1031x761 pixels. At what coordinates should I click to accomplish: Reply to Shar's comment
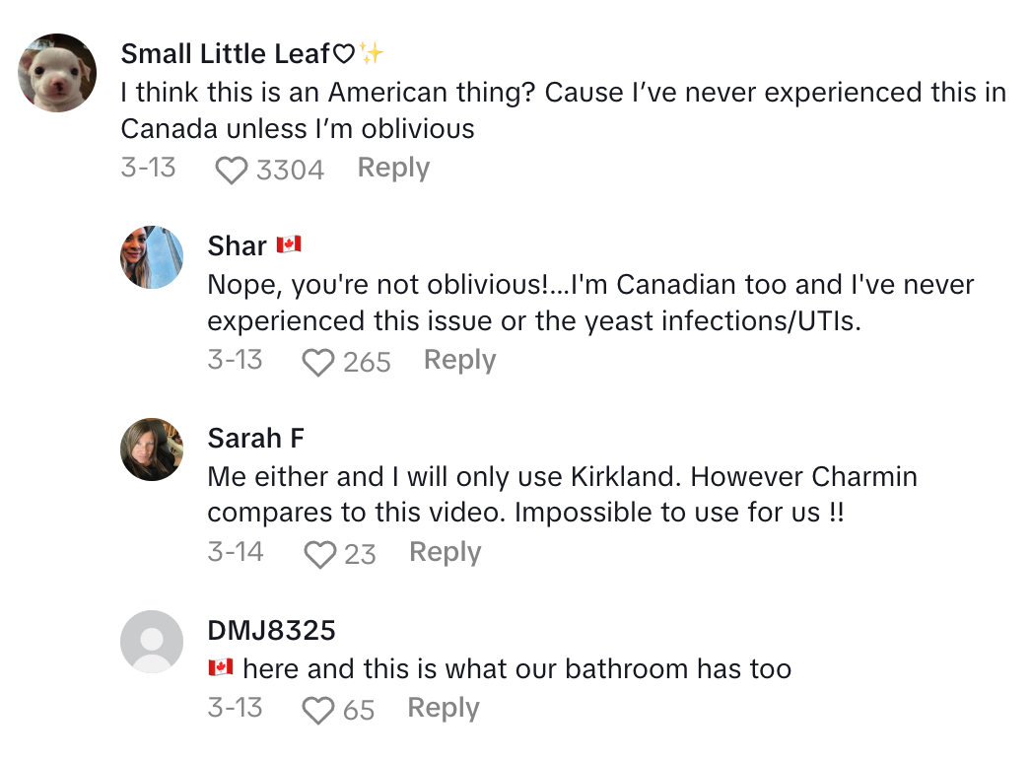coord(459,360)
